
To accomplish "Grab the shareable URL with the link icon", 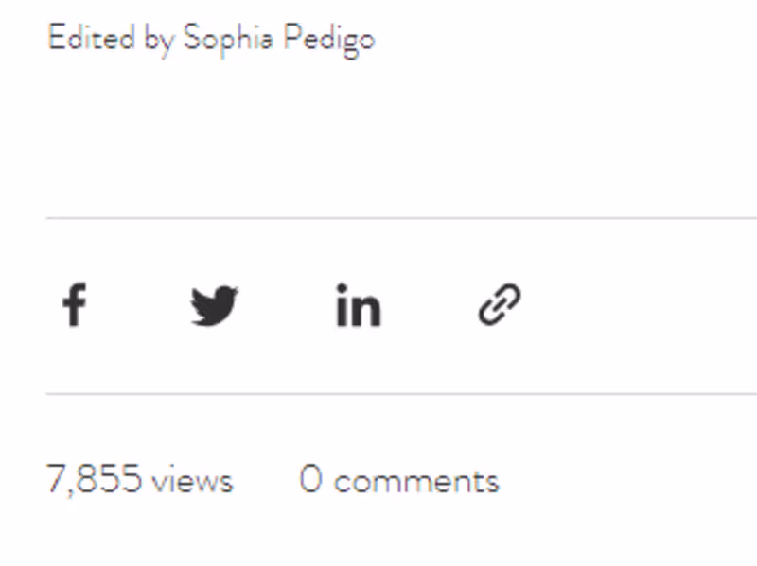I will pos(500,304).
